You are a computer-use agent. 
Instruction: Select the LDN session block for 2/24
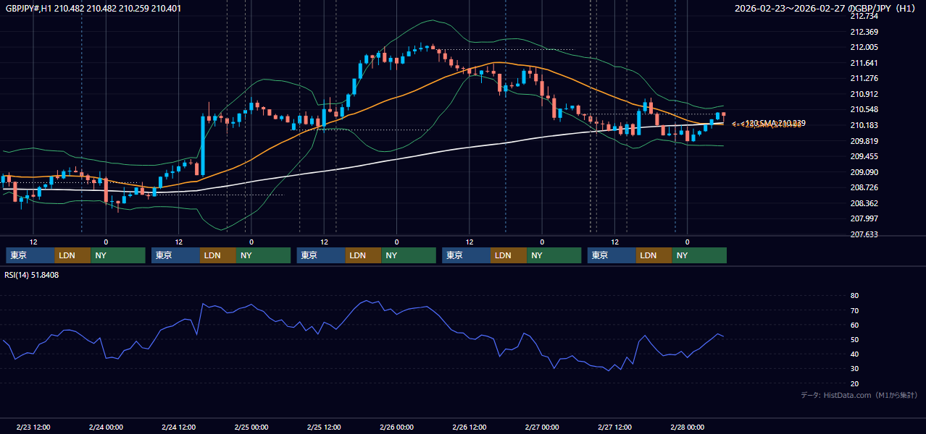tap(218, 255)
